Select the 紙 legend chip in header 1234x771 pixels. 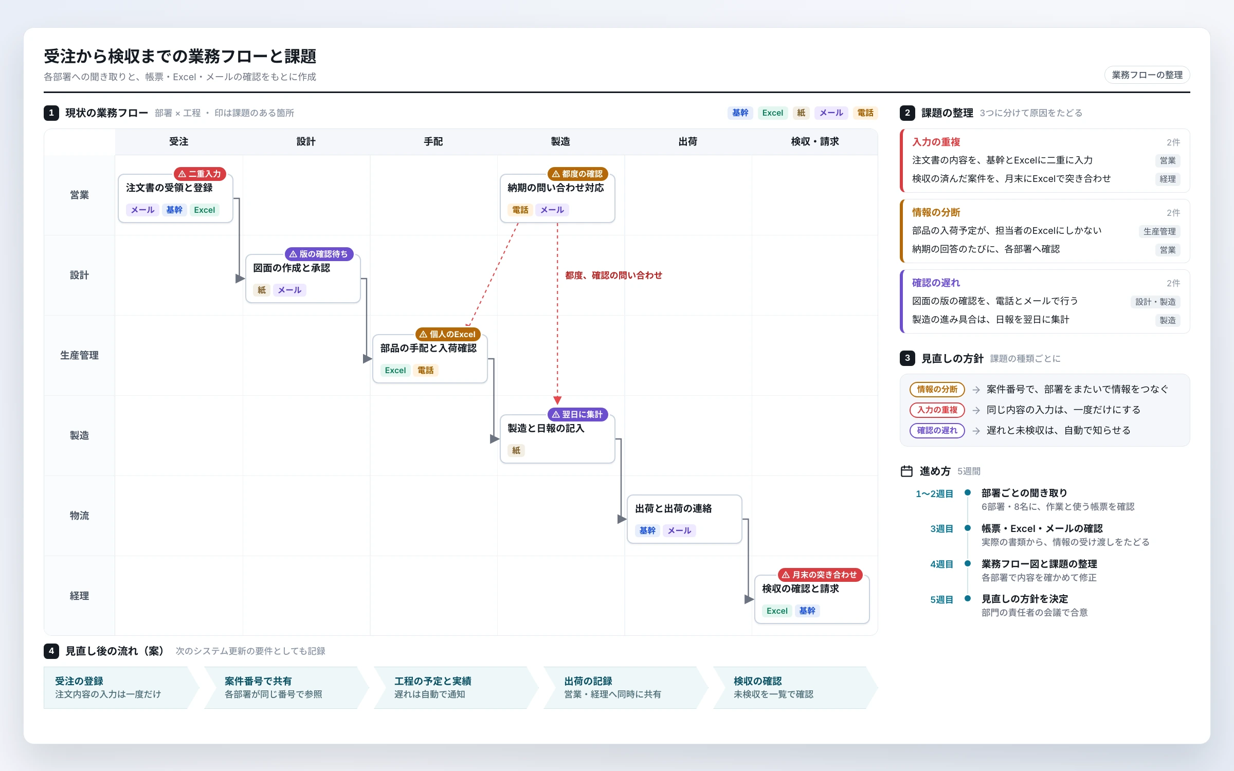point(801,113)
